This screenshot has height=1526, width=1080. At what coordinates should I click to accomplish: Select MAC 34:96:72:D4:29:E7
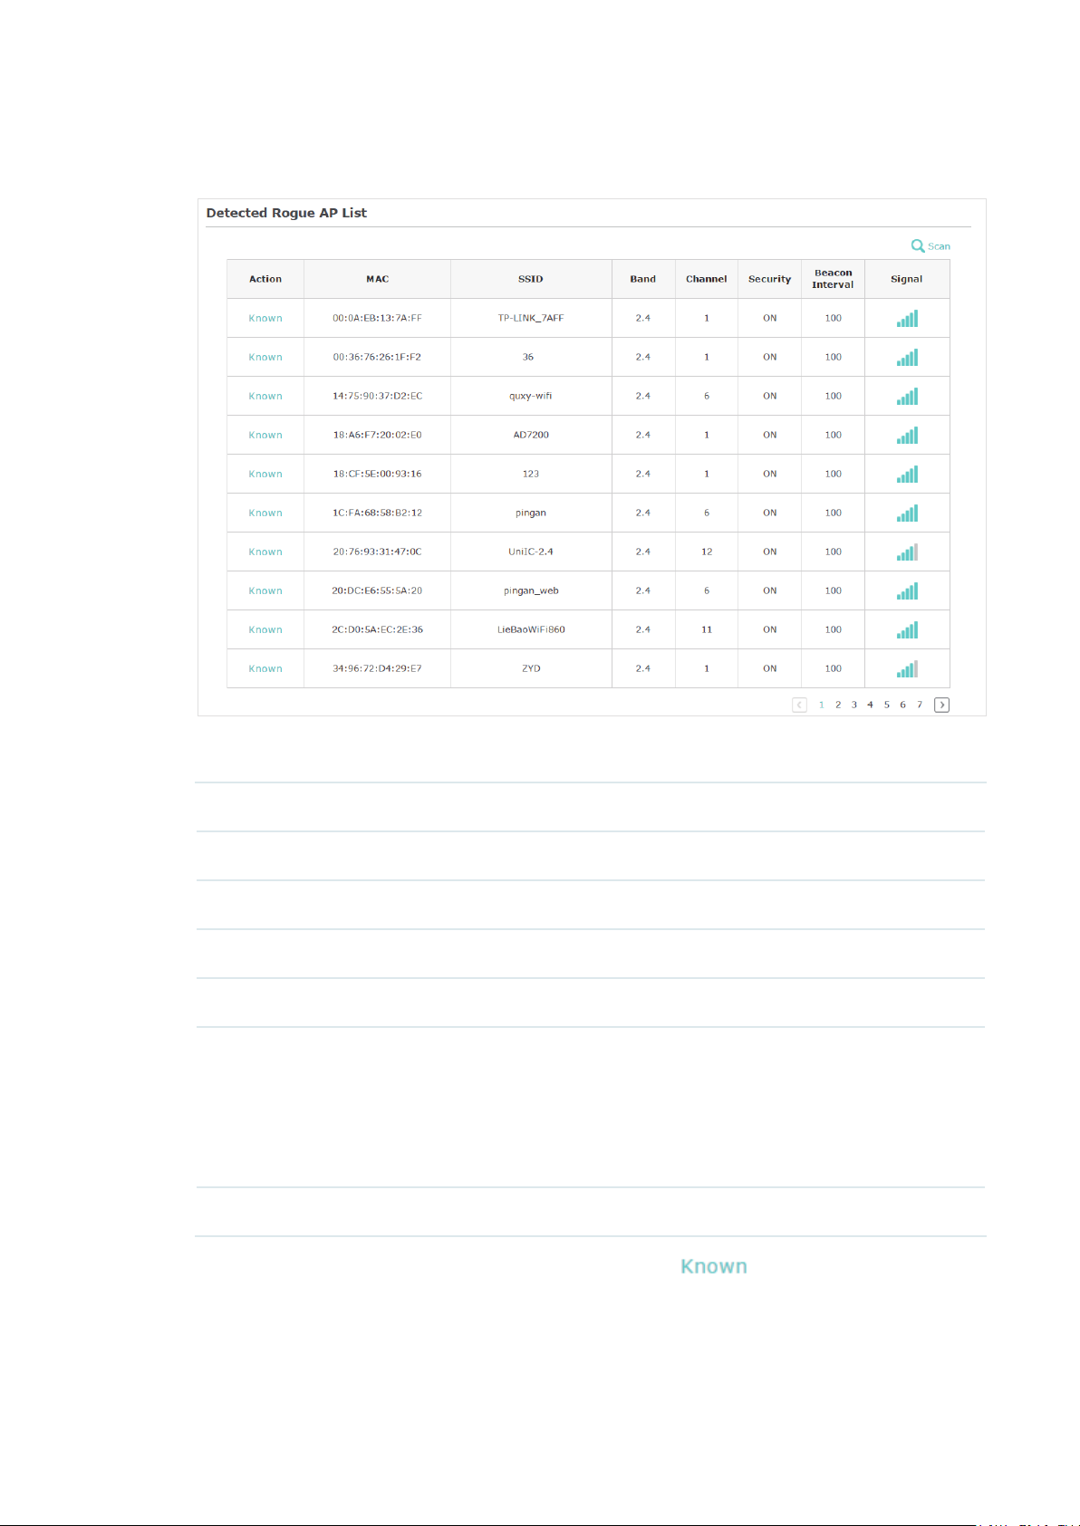[377, 668]
